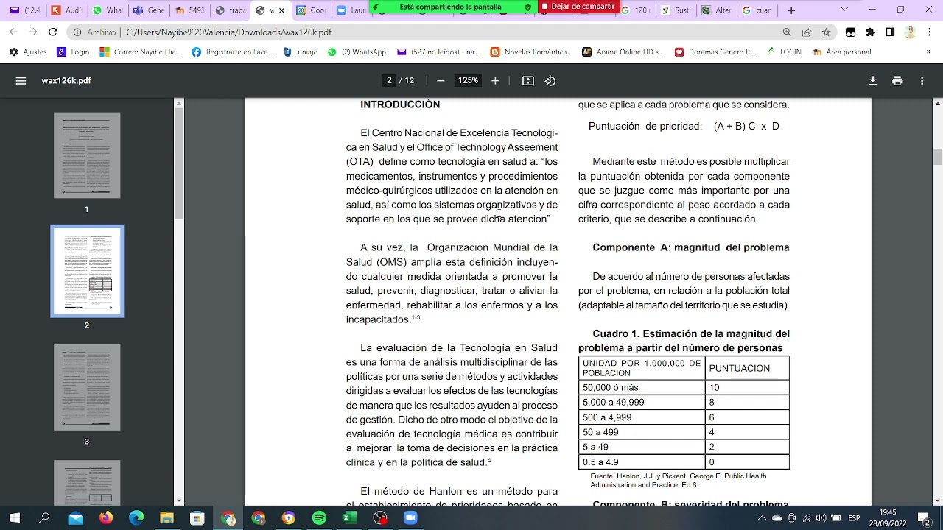Image resolution: width=943 pixels, height=530 pixels.
Task: Print the PDF document
Action: tap(897, 81)
